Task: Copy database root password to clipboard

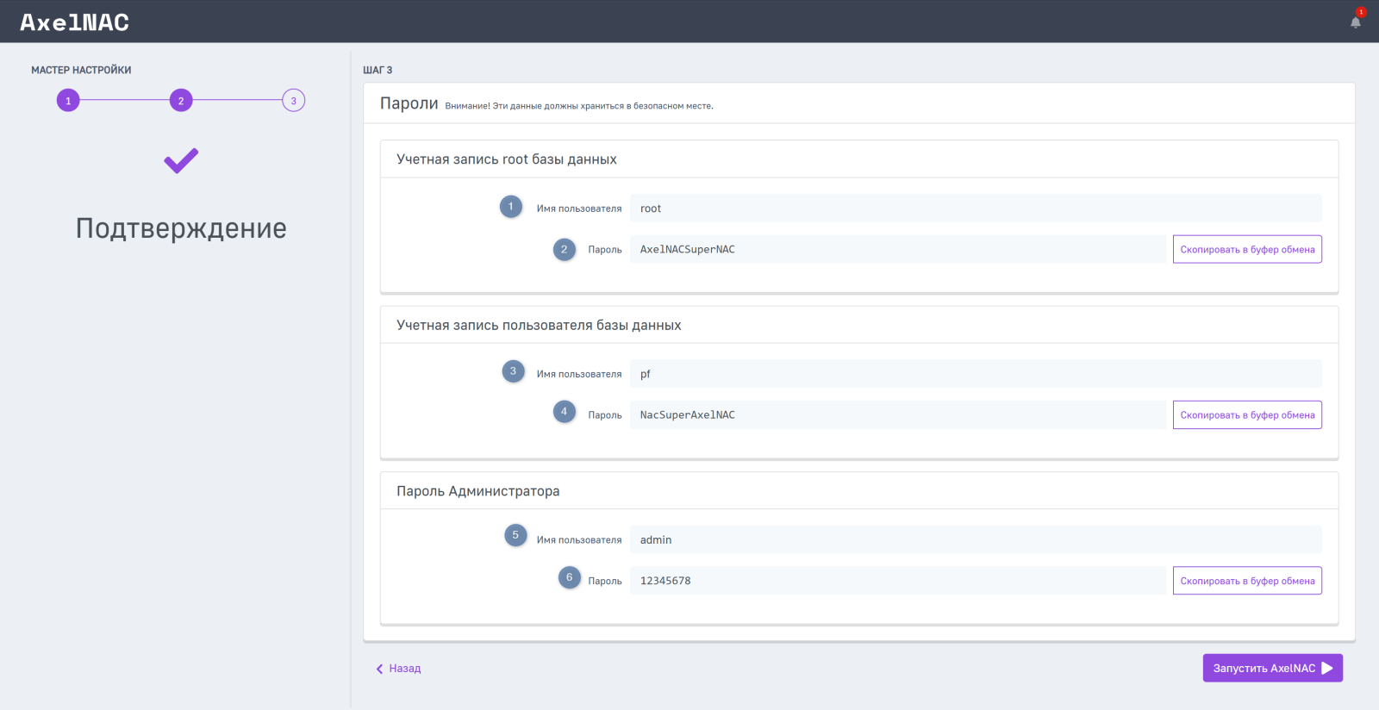Action: point(1246,250)
